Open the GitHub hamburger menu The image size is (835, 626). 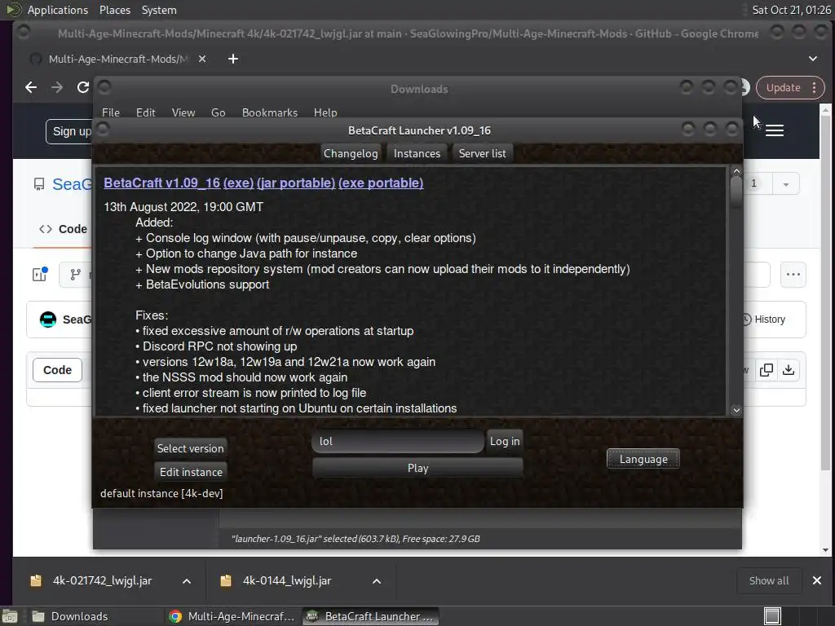point(775,130)
